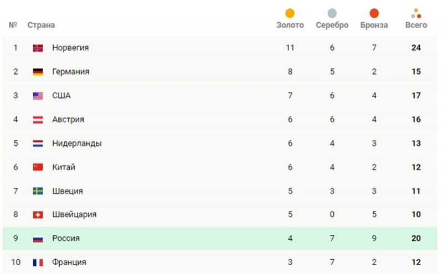
Task: Sort by gold medal icon
Action: pyautogui.click(x=290, y=13)
